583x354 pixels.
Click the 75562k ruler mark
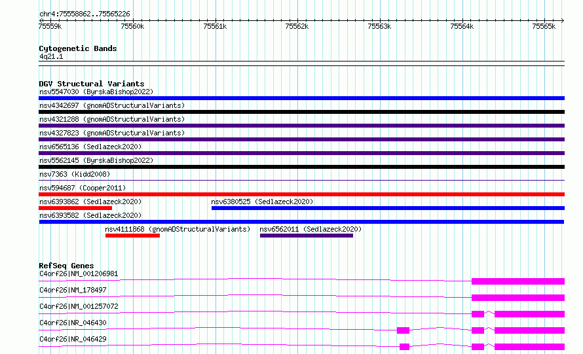pyautogui.click(x=297, y=26)
